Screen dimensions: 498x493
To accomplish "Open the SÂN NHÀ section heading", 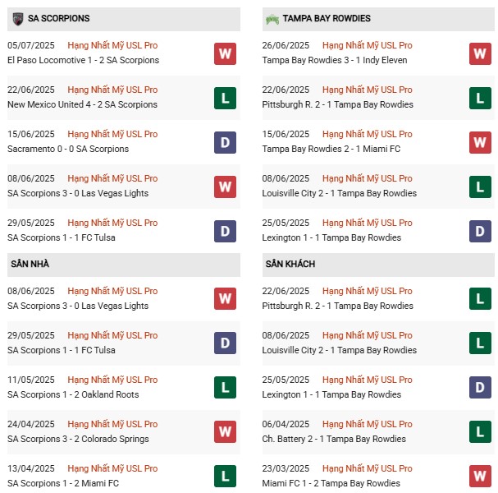I will tap(30, 264).
